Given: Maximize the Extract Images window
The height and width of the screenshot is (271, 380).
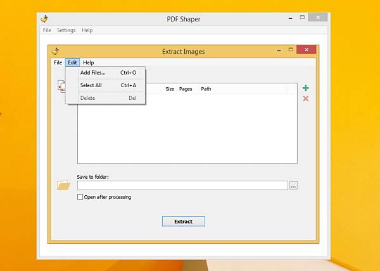Looking at the screenshot, I should (291, 49).
